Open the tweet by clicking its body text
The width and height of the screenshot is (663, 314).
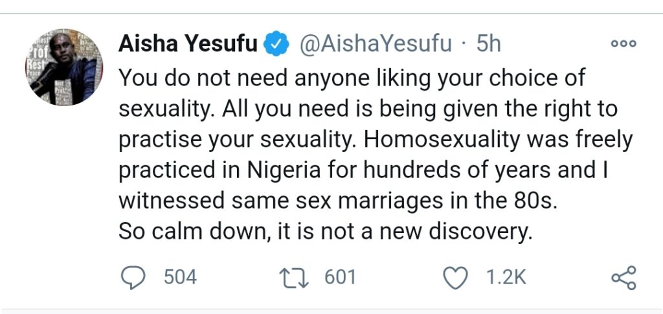(376, 155)
